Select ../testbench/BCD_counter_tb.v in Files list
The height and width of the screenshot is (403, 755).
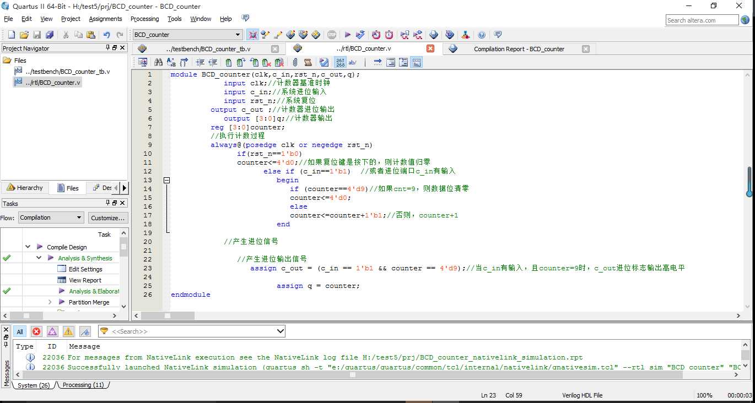67,72
